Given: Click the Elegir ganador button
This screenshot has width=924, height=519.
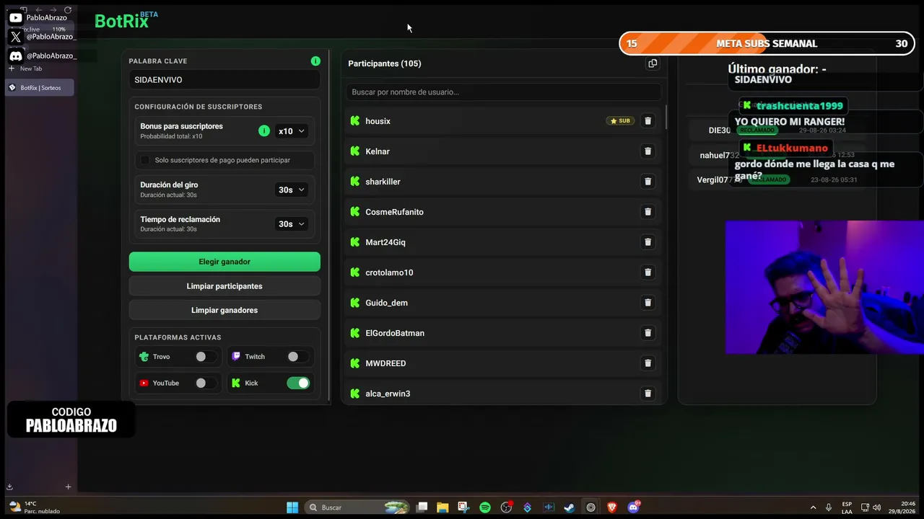Looking at the screenshot, I should coord(225,262).
